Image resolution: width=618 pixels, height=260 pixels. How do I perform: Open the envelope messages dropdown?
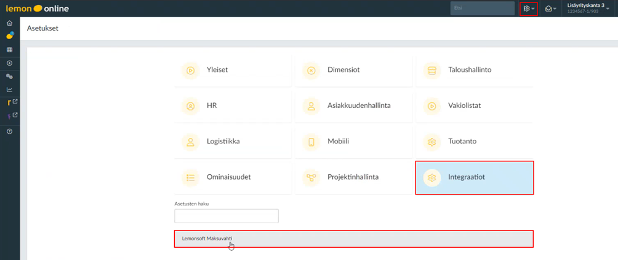coord(550,9)
